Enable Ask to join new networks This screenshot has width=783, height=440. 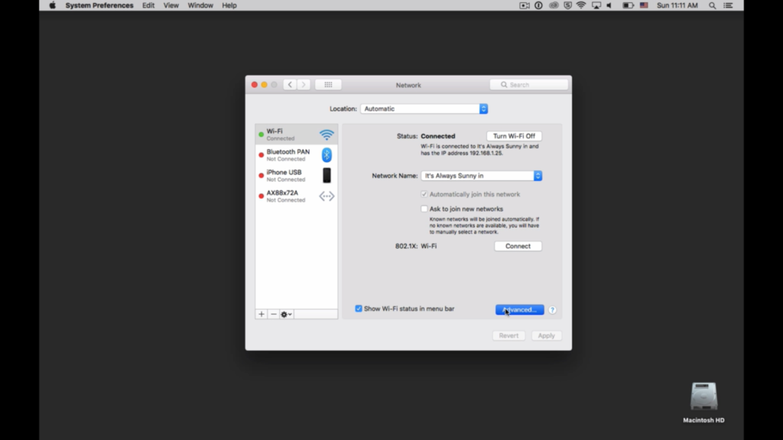tap(424, 209)
